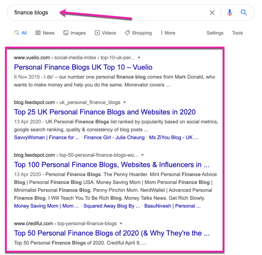Screen dimensions: 262x255
Task: Follow the Finance Girl - Julie Cheung sitelink
Action: [114, 137]
